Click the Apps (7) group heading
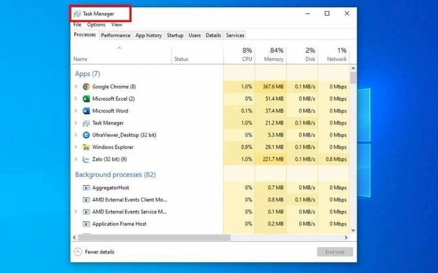The image size is (438, 273). coord(87,74)
